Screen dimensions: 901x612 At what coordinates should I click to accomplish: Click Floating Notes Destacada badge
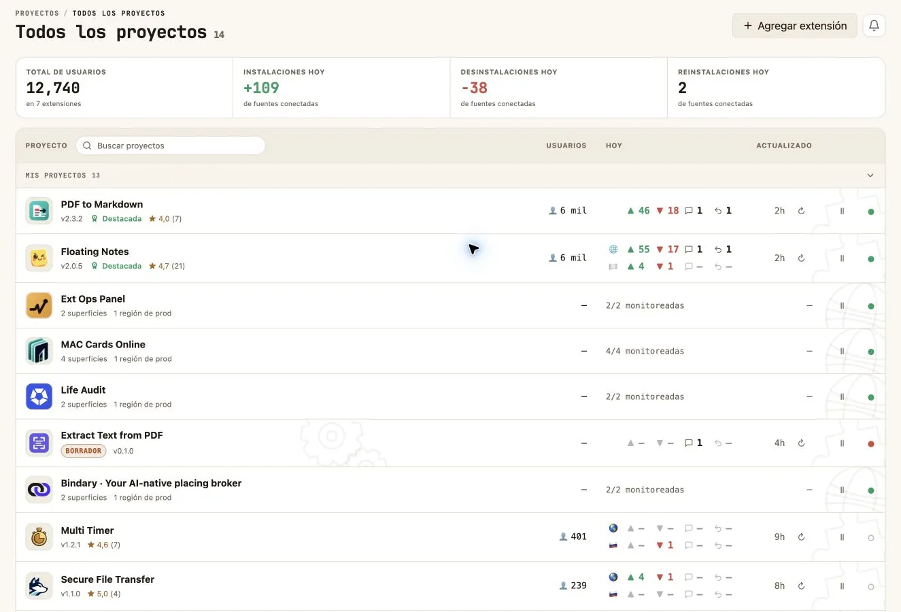(117, 266)
